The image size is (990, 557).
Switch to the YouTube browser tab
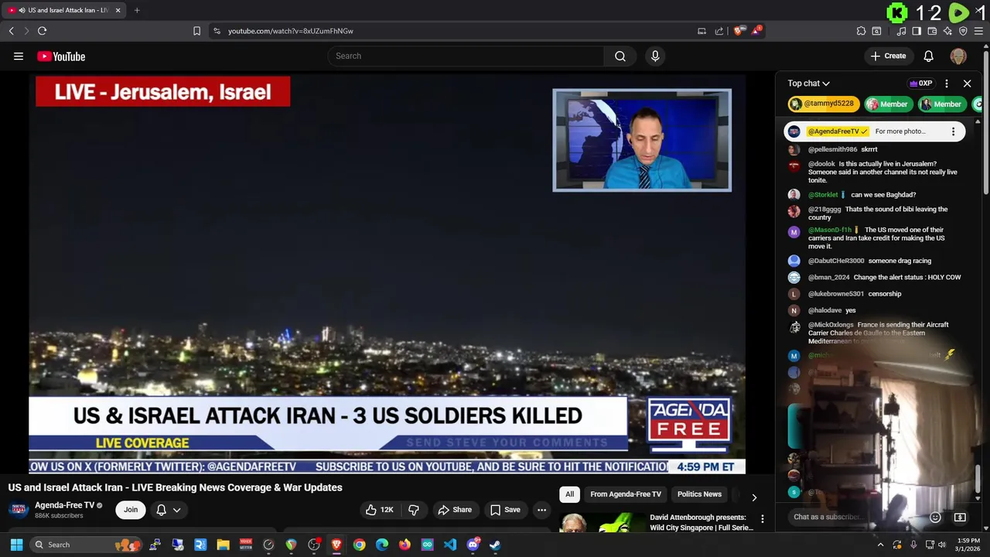pos(63,10)
